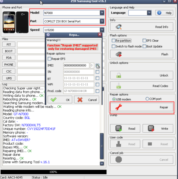Click the green Unlock padlock icon

(x=118, y=75)
